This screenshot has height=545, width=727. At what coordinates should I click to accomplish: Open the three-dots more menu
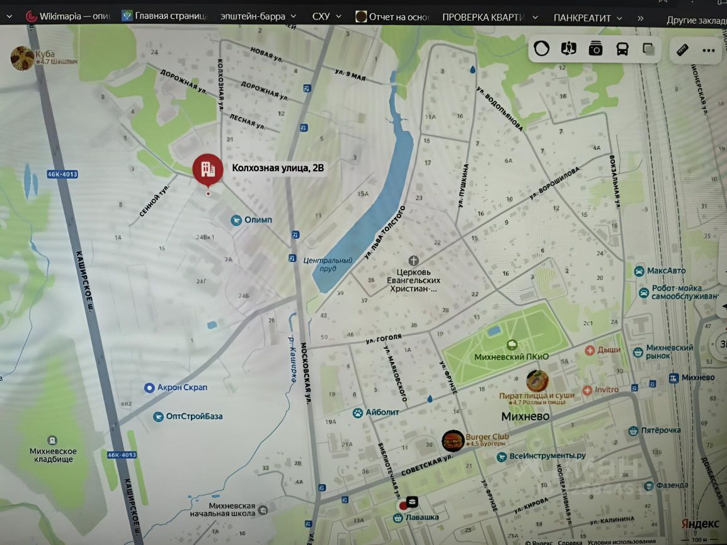coord(709,50)
